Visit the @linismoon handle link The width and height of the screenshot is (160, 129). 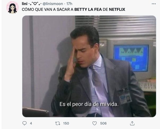click(53, 4)
